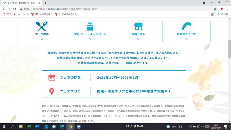Click the Chrome taskbar icon
Viewport: 231px width, 130px height.
click(70, 127)
